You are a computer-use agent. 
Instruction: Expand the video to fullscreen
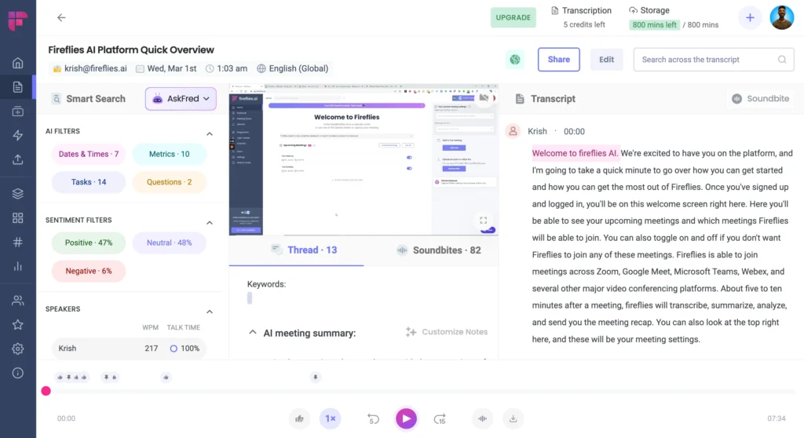pos(483,220)
